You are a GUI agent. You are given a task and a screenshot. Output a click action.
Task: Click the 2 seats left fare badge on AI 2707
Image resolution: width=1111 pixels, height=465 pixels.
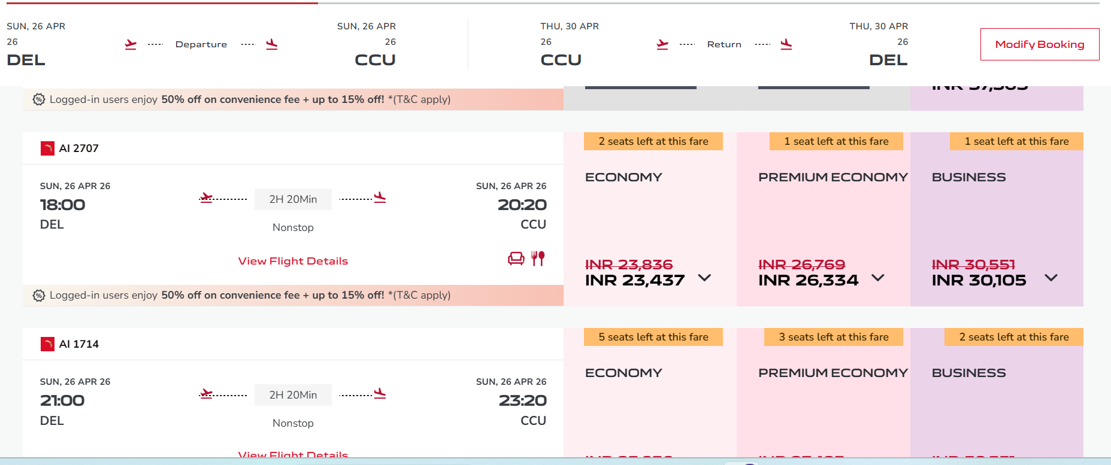[x=653, y=141]
